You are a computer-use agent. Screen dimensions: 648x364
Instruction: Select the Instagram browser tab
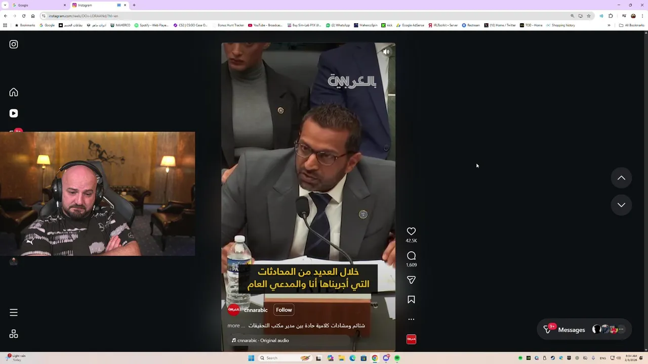(x=99, y=5)
